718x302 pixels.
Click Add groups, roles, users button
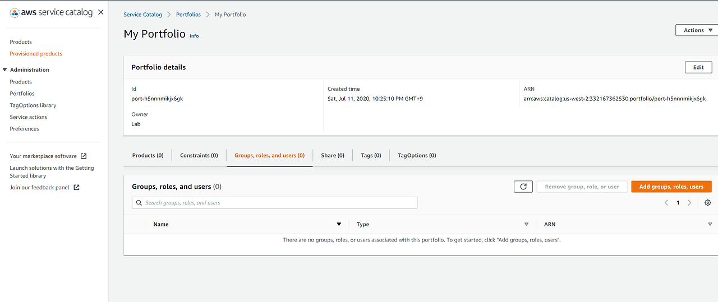tap(671, 187)
